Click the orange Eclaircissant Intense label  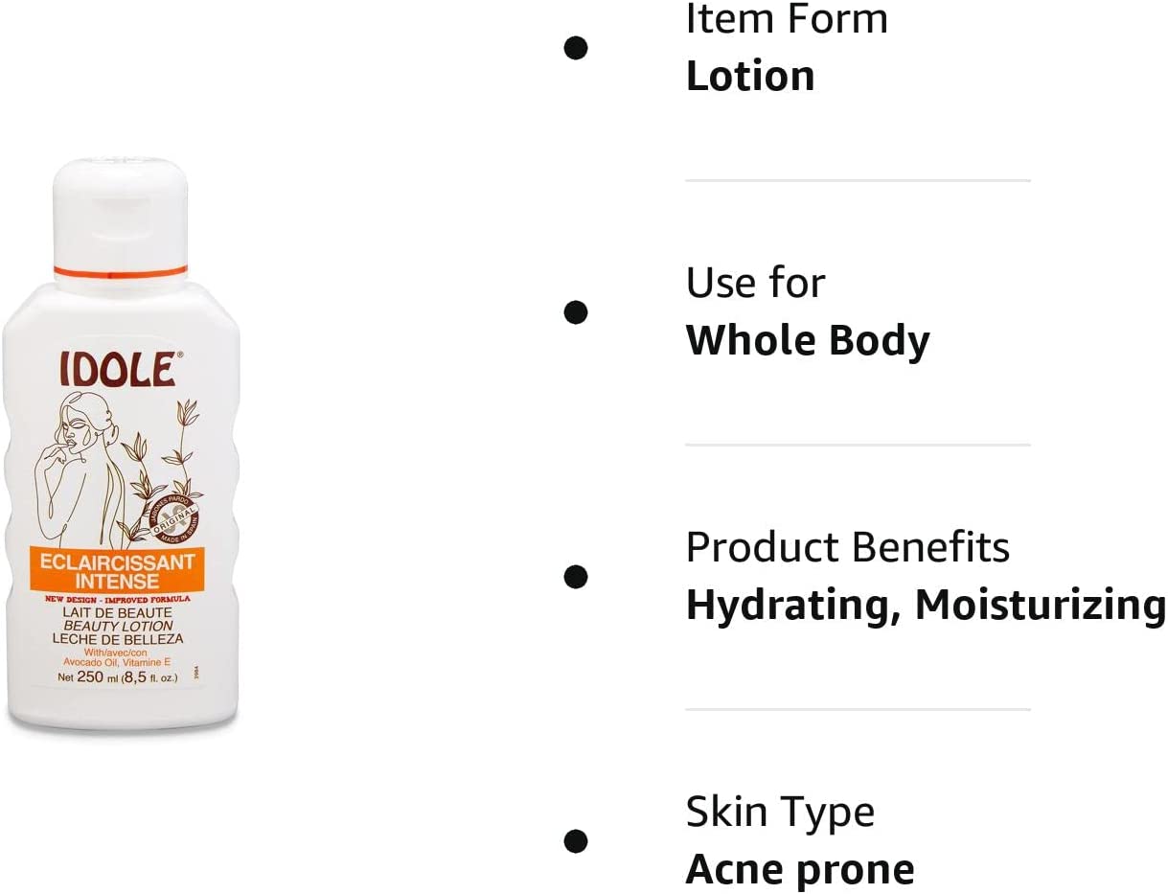(120, 571)
